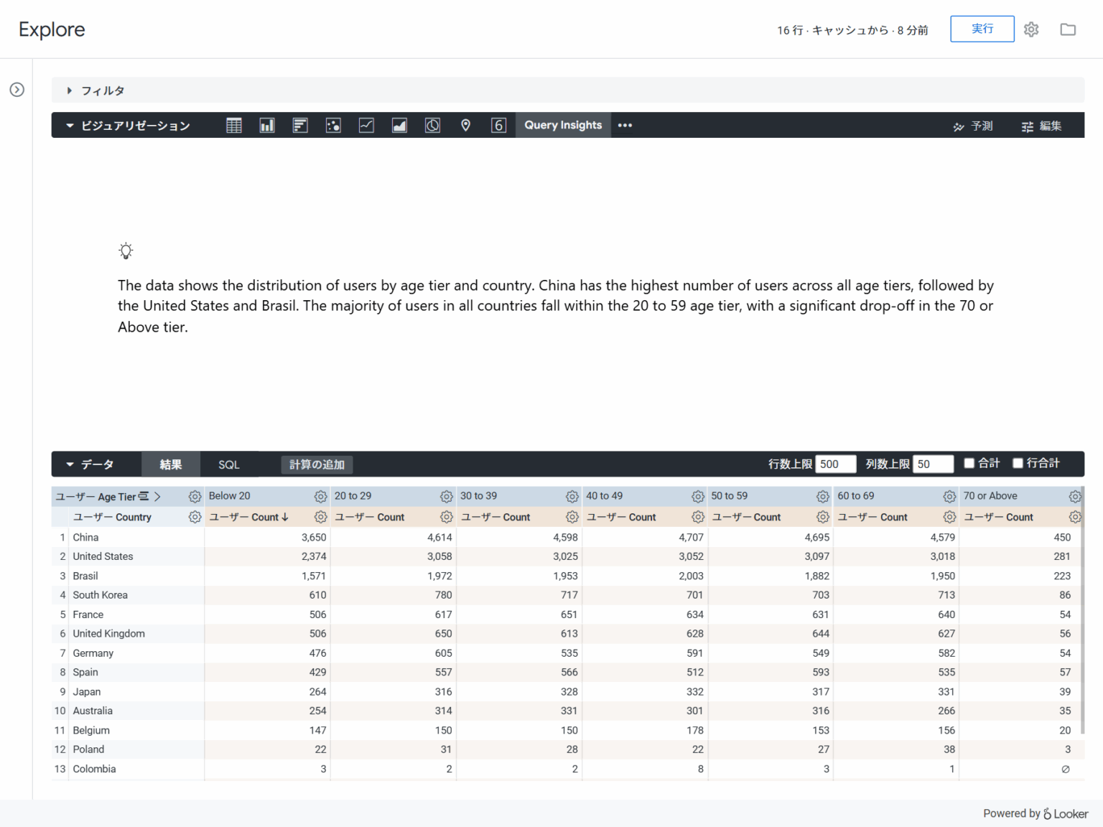Switch to the SQL tab

228,464
